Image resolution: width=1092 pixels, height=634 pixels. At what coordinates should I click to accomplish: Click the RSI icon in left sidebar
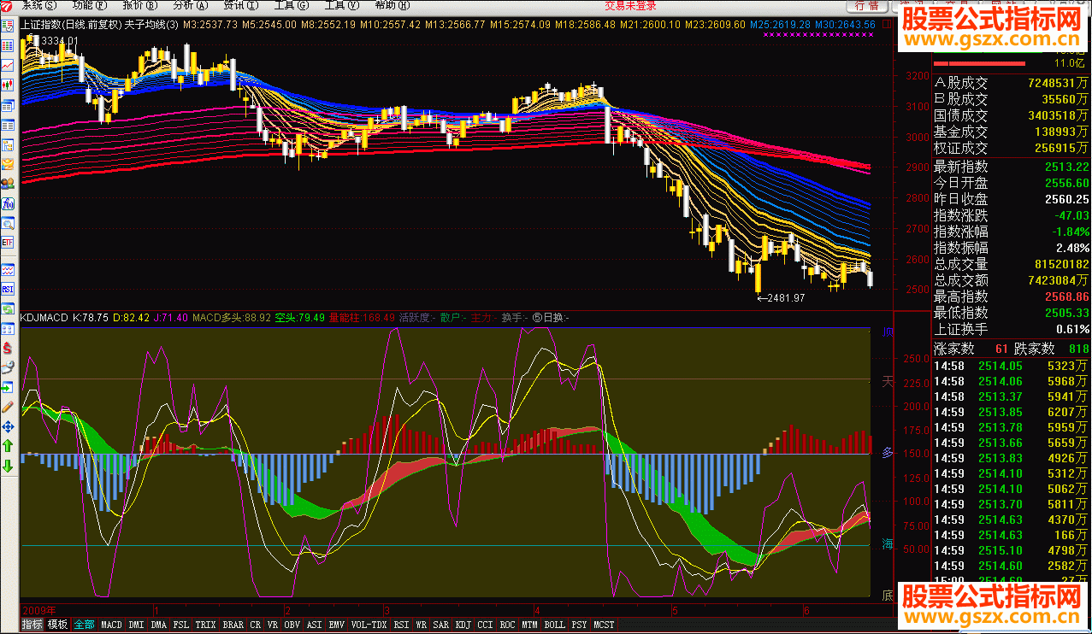click(x=8, y=289)
